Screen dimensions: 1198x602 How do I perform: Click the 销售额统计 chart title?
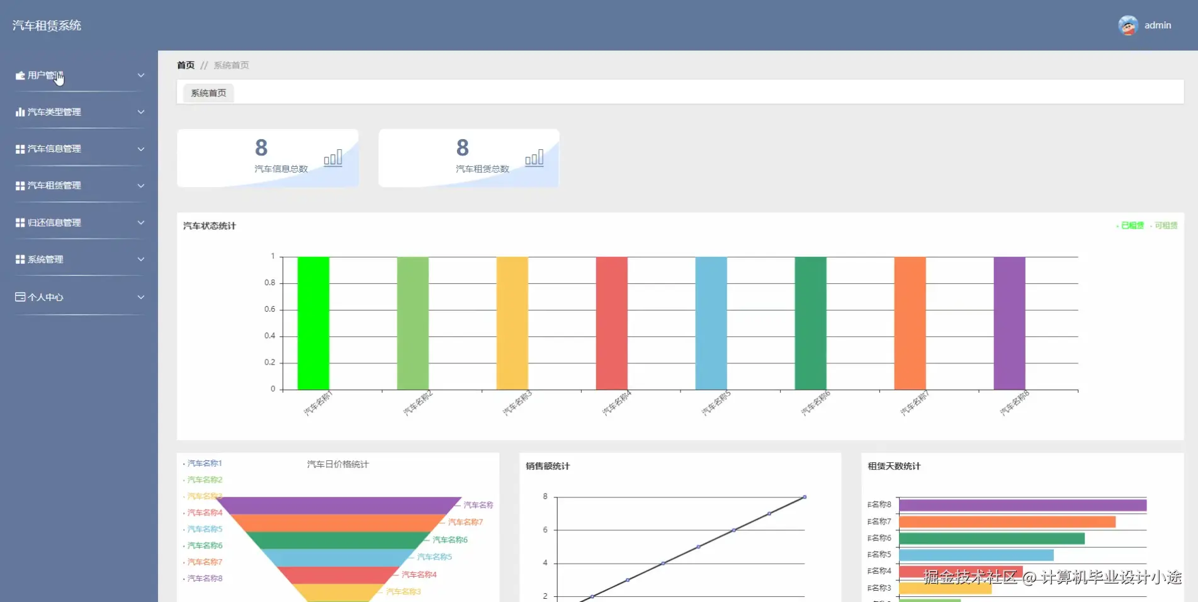coord(548,467)
